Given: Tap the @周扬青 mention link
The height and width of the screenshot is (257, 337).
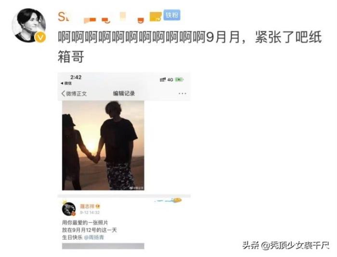Looking at the screenshot, I should [x=94, y=237].
